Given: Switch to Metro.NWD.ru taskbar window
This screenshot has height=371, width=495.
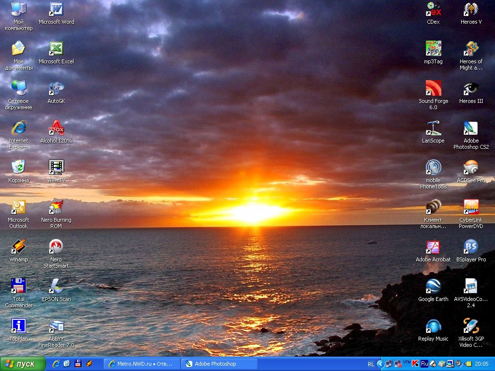Looking at the screenshot, I should click(142, 364).
